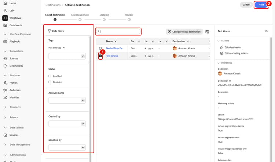The image size is (275, 162).
Task: Open the Test kinesis destination link
Action: coord(112,56)
